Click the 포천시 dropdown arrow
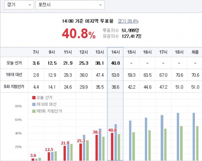This screenshot has height=161, width=202. click(x=101, y=5)
